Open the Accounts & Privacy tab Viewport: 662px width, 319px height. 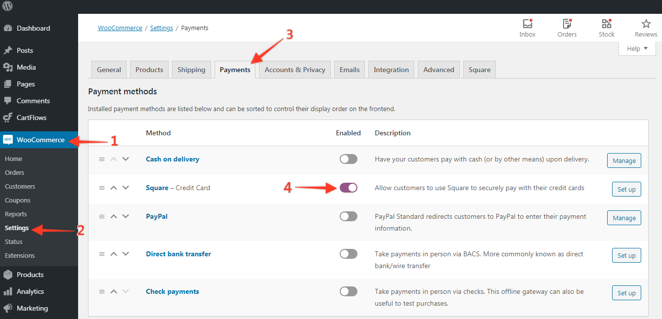295,70
